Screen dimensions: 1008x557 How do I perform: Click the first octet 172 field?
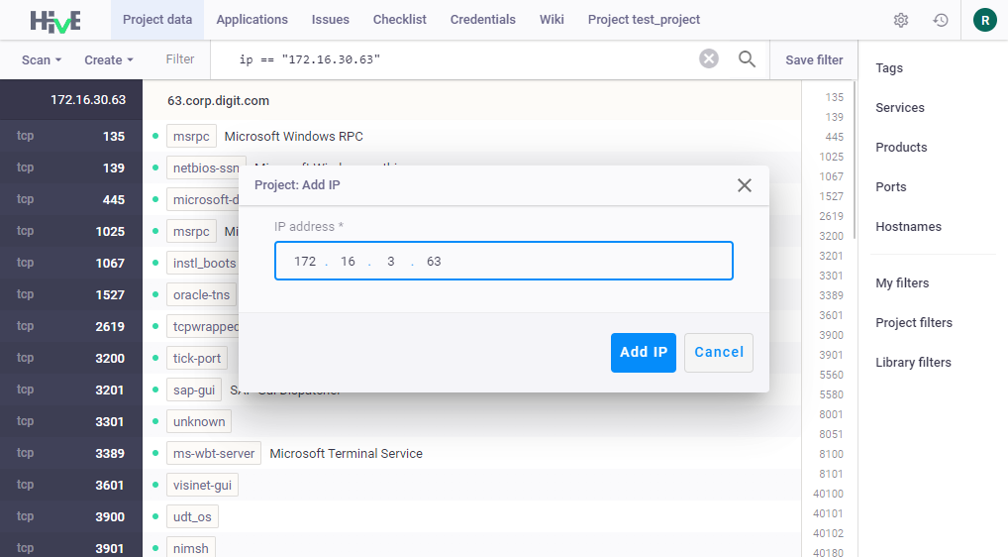[305, 261]
